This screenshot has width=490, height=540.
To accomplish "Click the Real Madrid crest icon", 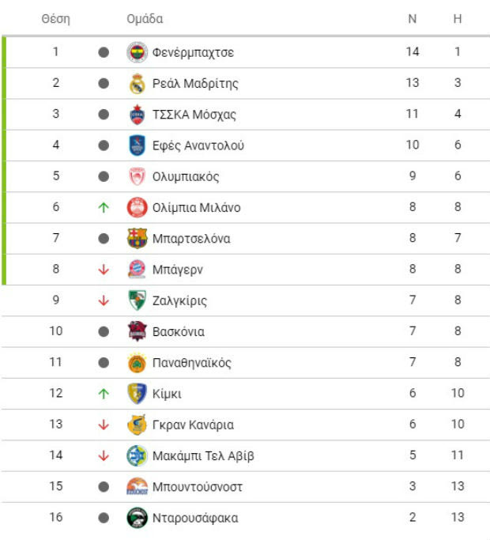I will pos(137,83).
